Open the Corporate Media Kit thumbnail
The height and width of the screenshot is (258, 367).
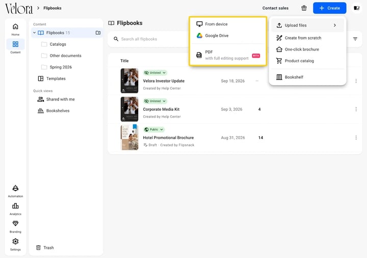click(x=129, y=109)
